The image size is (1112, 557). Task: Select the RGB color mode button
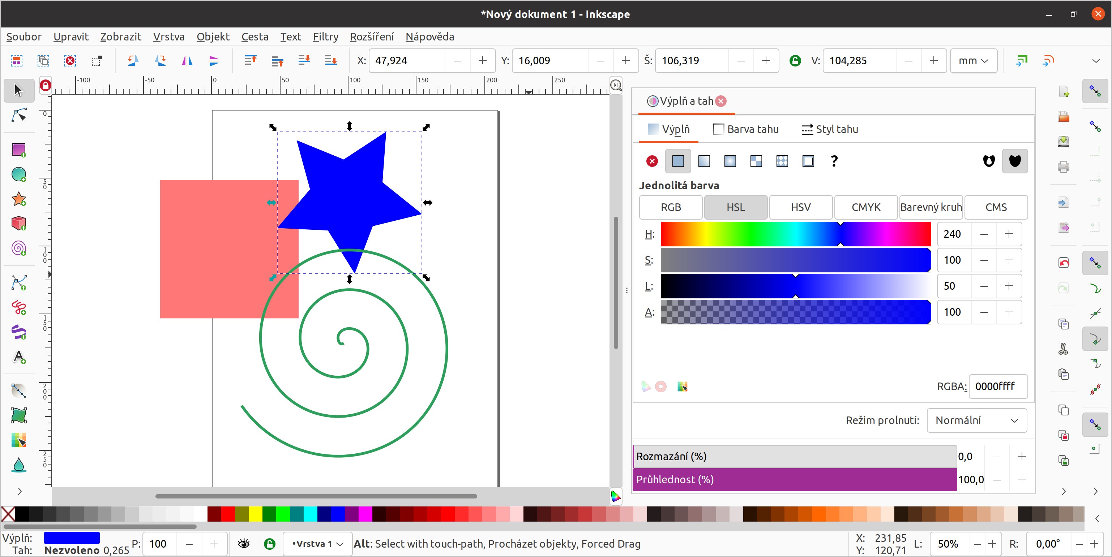[x=670, y=208]
